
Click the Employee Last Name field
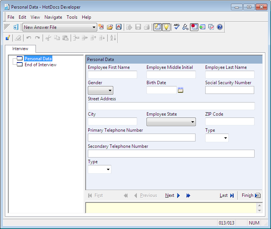click(230, 74)
